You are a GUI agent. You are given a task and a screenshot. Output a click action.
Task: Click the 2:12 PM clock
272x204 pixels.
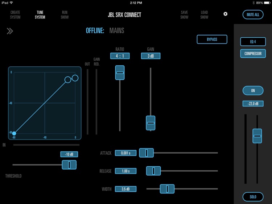(136, 3)
